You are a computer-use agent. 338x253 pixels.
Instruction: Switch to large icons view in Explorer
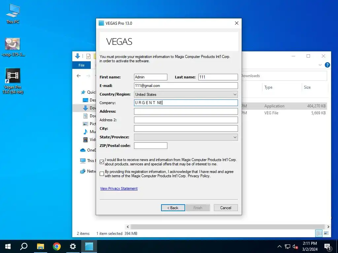click(x=326, y=233)
